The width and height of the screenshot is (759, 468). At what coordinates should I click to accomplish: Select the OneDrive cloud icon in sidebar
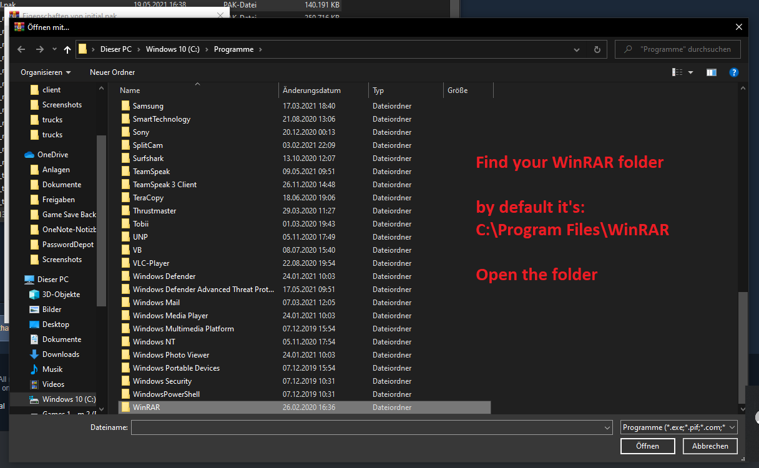[29, 155]
